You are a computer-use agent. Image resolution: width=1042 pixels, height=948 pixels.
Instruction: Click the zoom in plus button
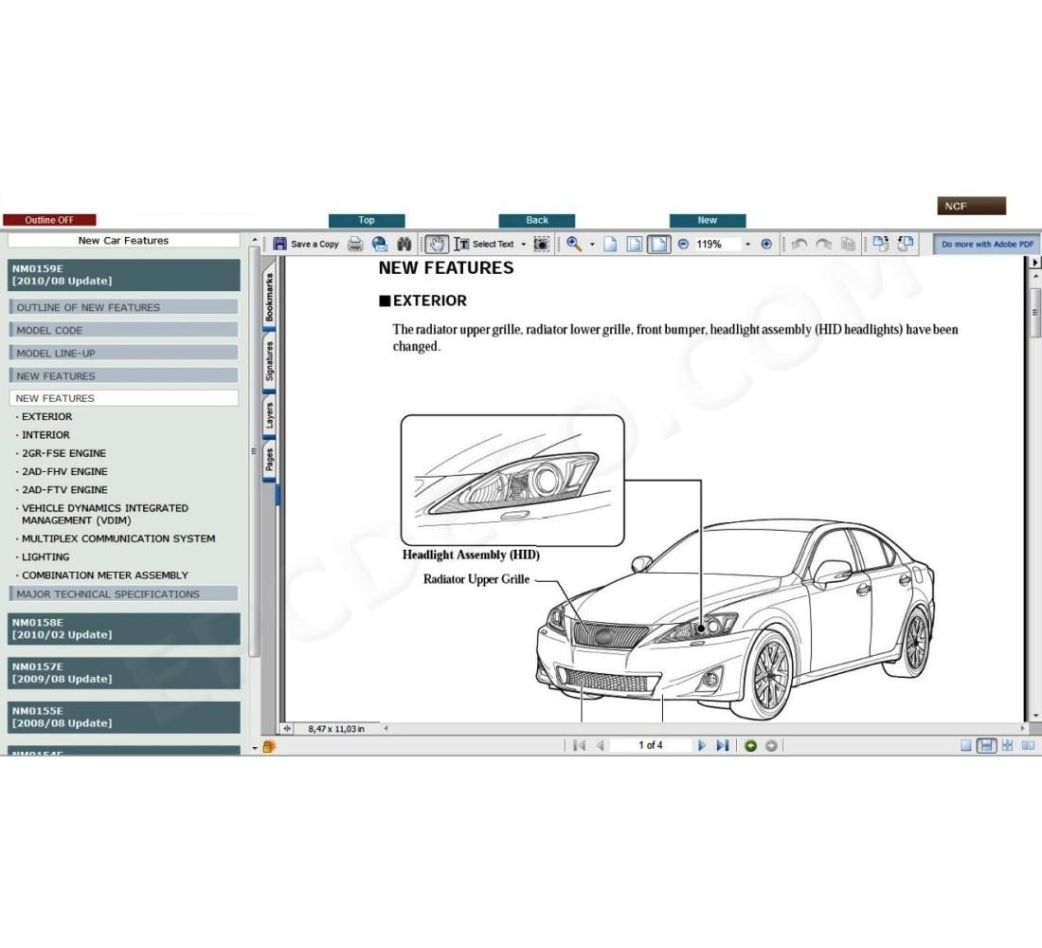coord(766,245)
